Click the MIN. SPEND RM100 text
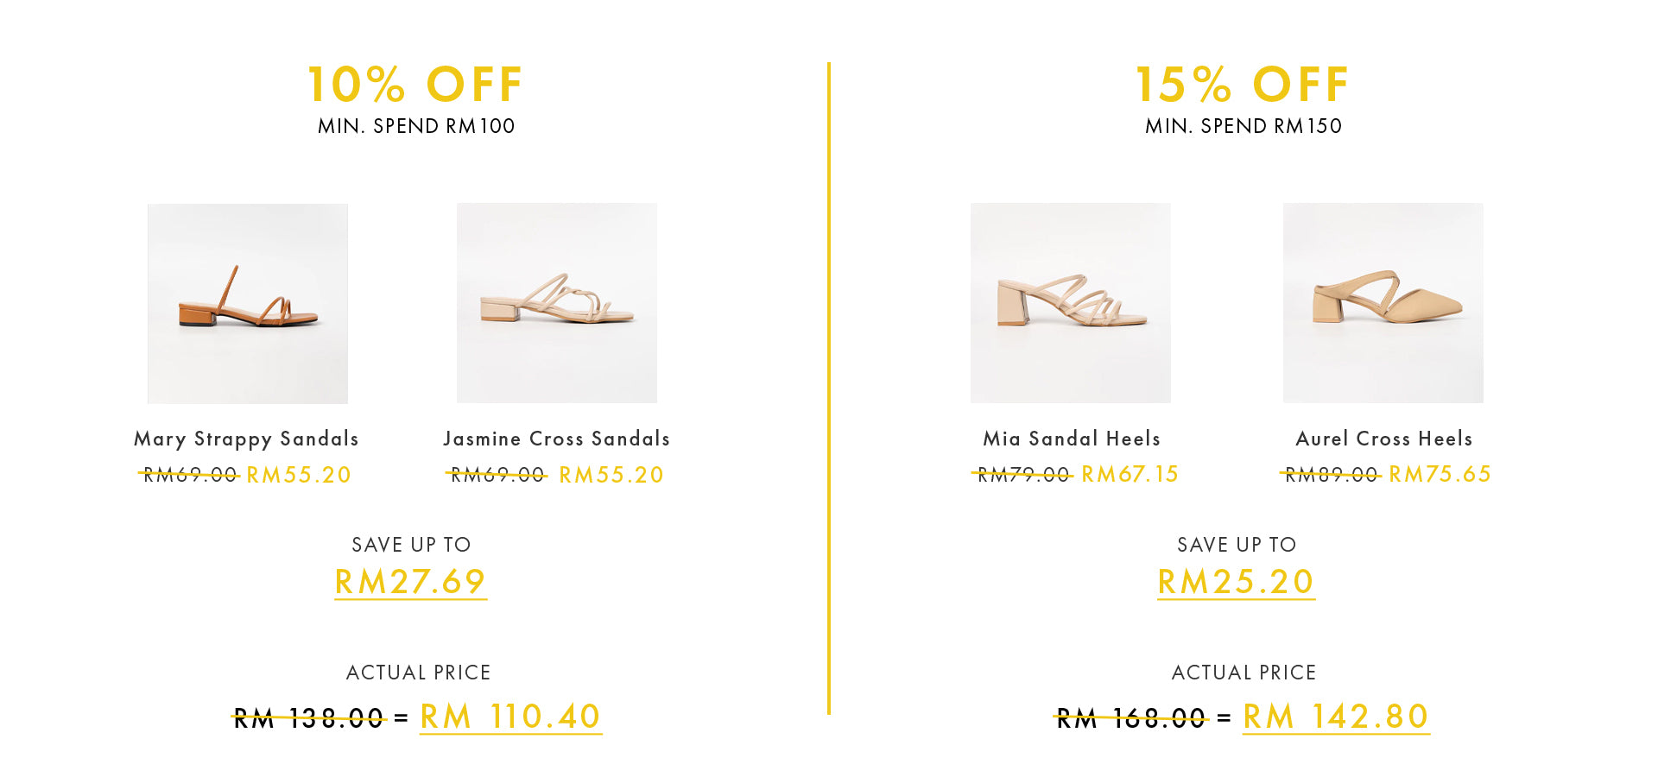This screenshot has width=1658, height=777. 416,126
